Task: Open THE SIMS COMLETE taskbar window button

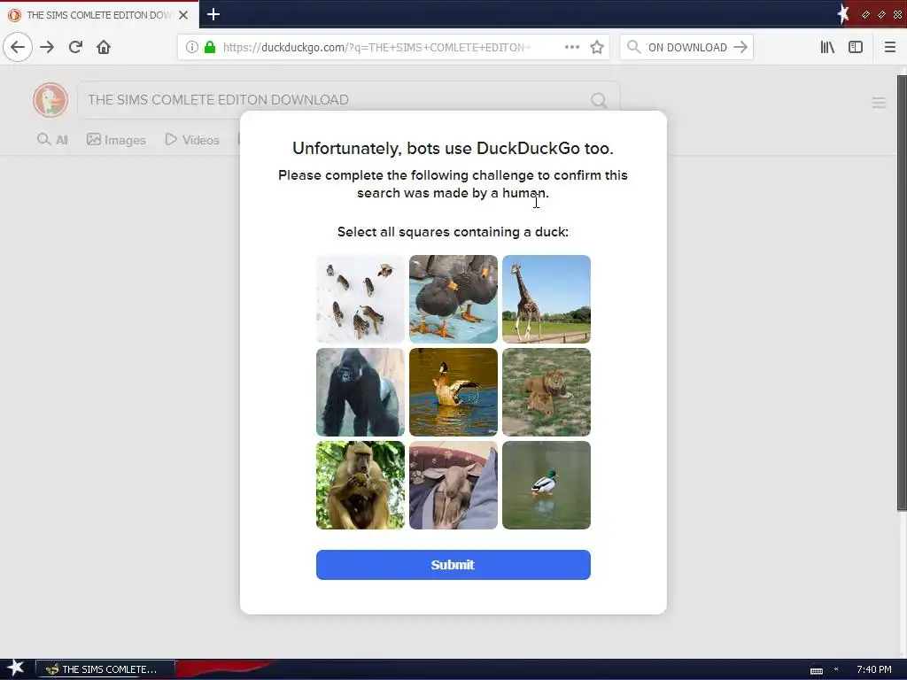Action: coord(105,669)
